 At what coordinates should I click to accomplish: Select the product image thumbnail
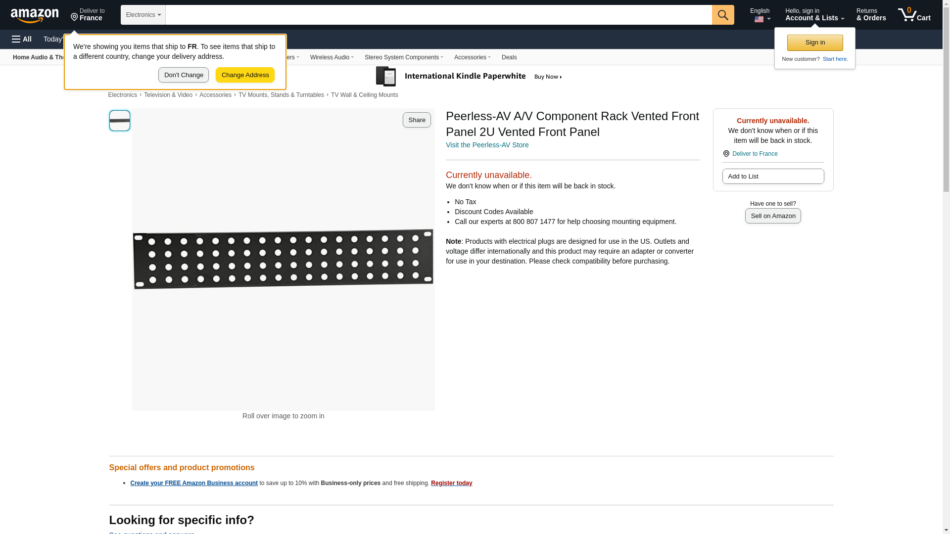(120, 121)
